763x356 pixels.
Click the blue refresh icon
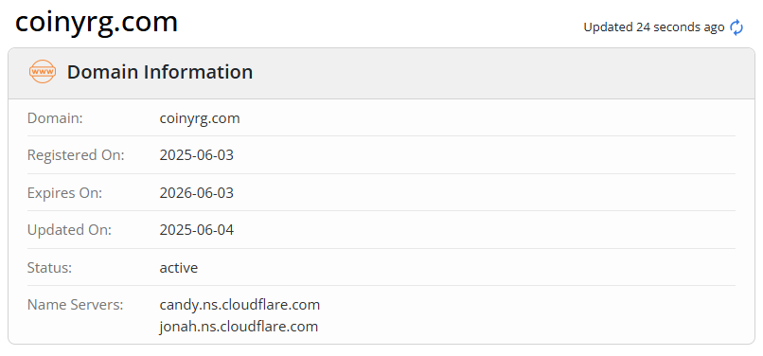(x=736, y=27)
